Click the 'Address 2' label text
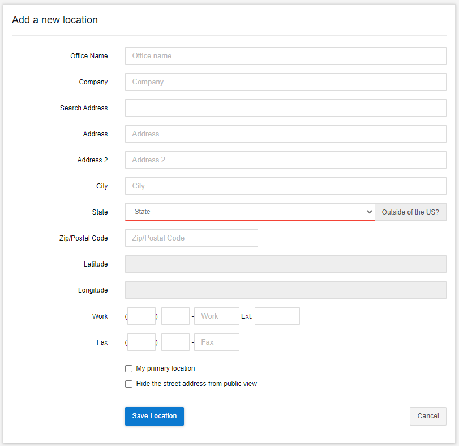Screen dimensions: 459x446 point(92,160)
